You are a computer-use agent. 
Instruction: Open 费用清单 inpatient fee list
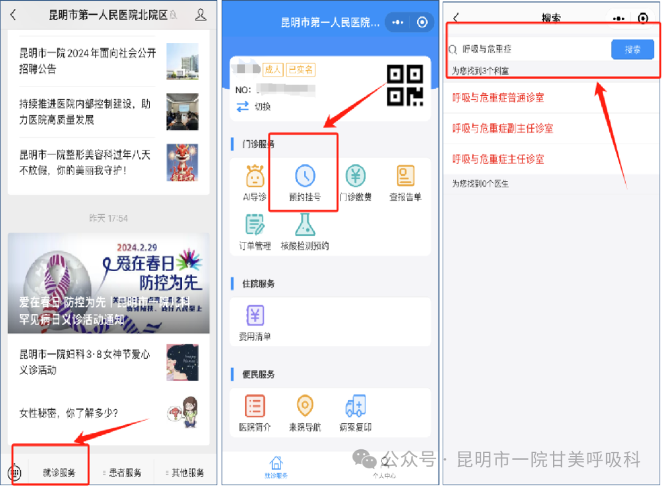click(x=254, y=323)
